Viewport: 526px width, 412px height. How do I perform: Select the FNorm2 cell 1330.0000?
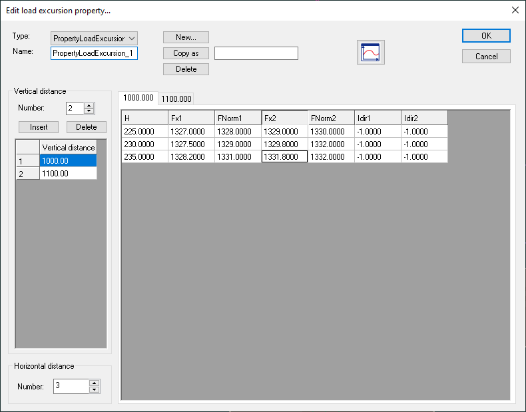coord(331,131)
